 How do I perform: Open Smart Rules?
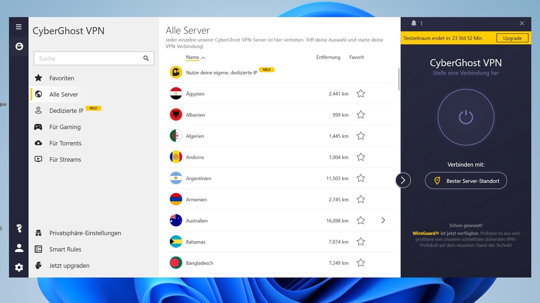coord(65,249)
